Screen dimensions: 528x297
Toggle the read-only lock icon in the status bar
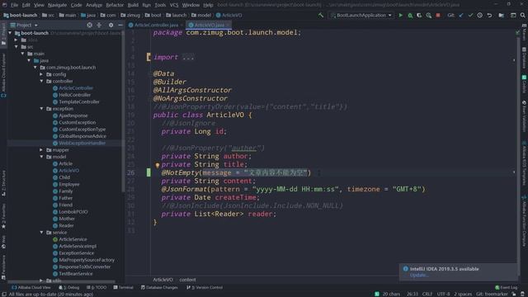pyautogui.click(x=514, y=294)
